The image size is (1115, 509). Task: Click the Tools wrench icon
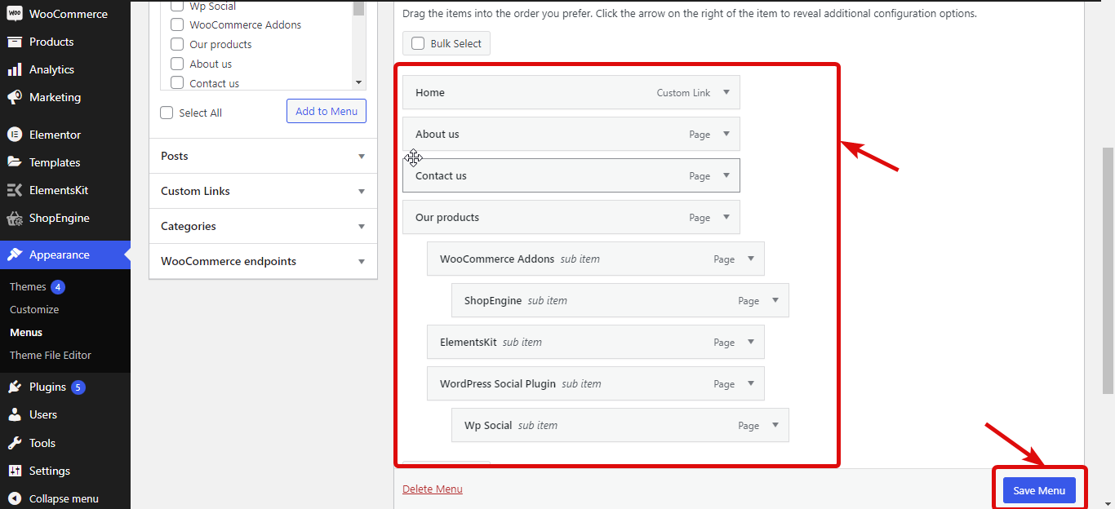15,443
